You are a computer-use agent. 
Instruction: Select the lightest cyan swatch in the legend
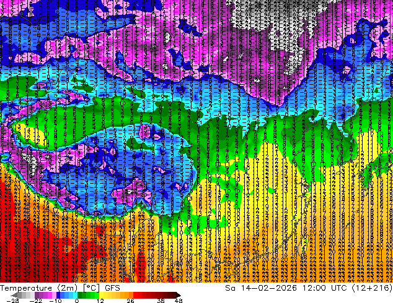(x=75, y=295)
